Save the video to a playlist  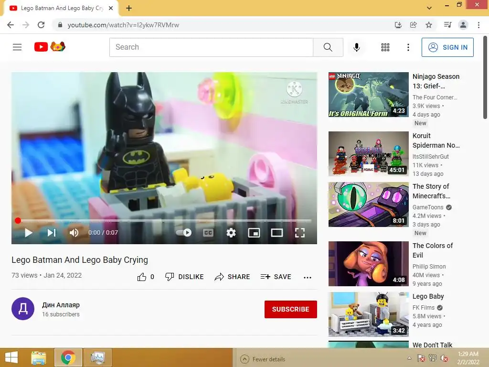pyautogui.click(x=276, y=277)
